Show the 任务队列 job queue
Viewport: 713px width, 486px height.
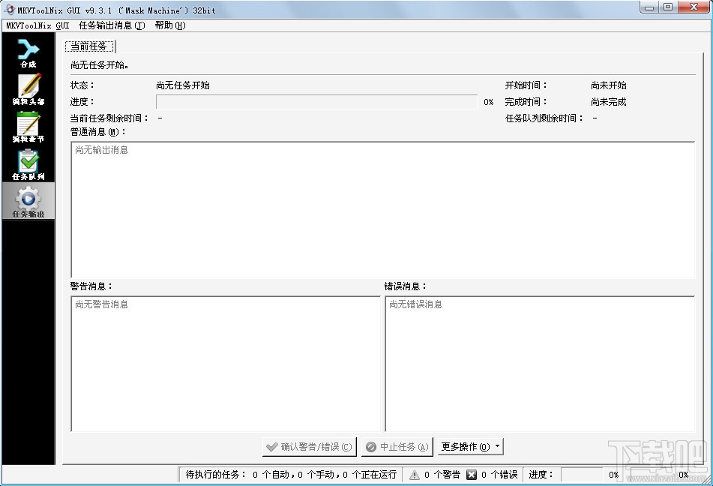28,165
